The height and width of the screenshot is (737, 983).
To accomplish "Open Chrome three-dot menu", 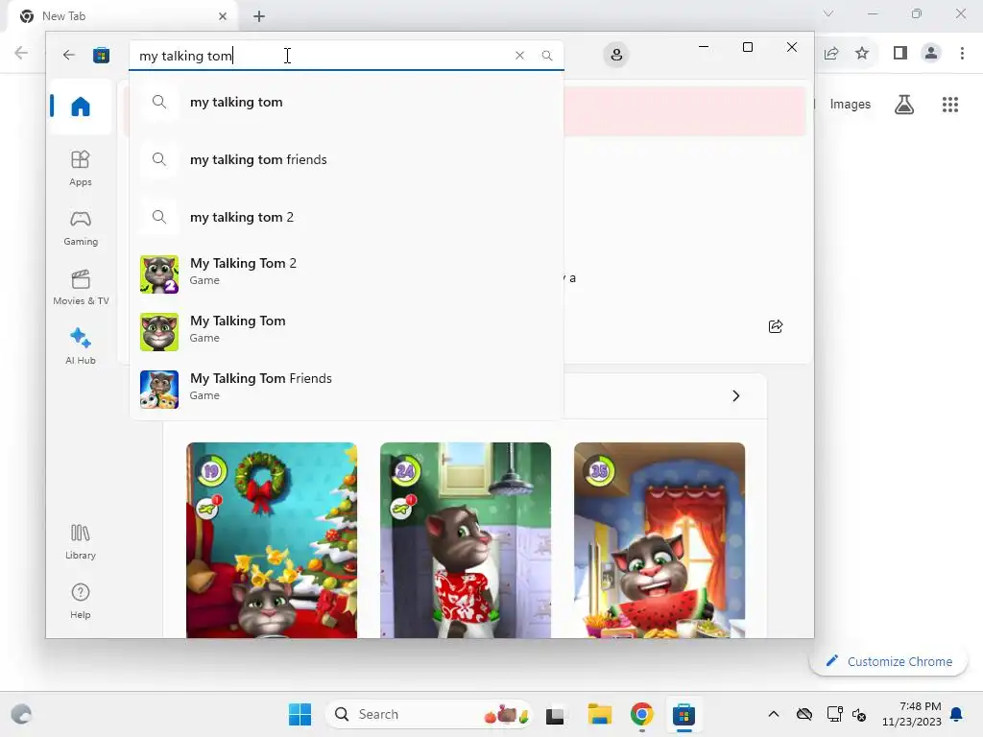I will (962, 54).
